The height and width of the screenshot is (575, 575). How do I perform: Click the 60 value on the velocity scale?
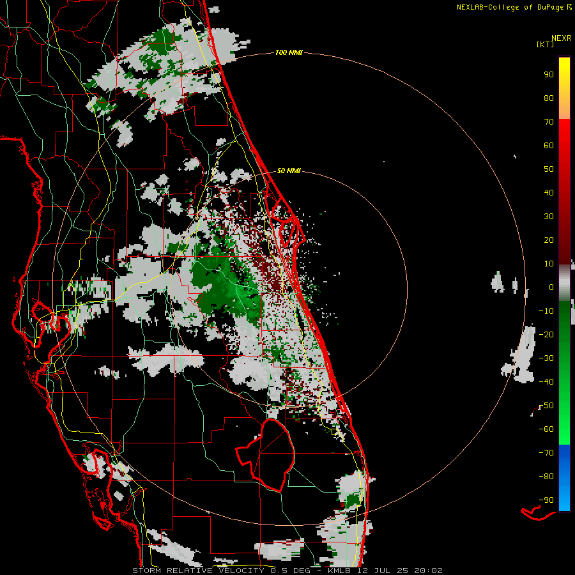tap(549, 145)
